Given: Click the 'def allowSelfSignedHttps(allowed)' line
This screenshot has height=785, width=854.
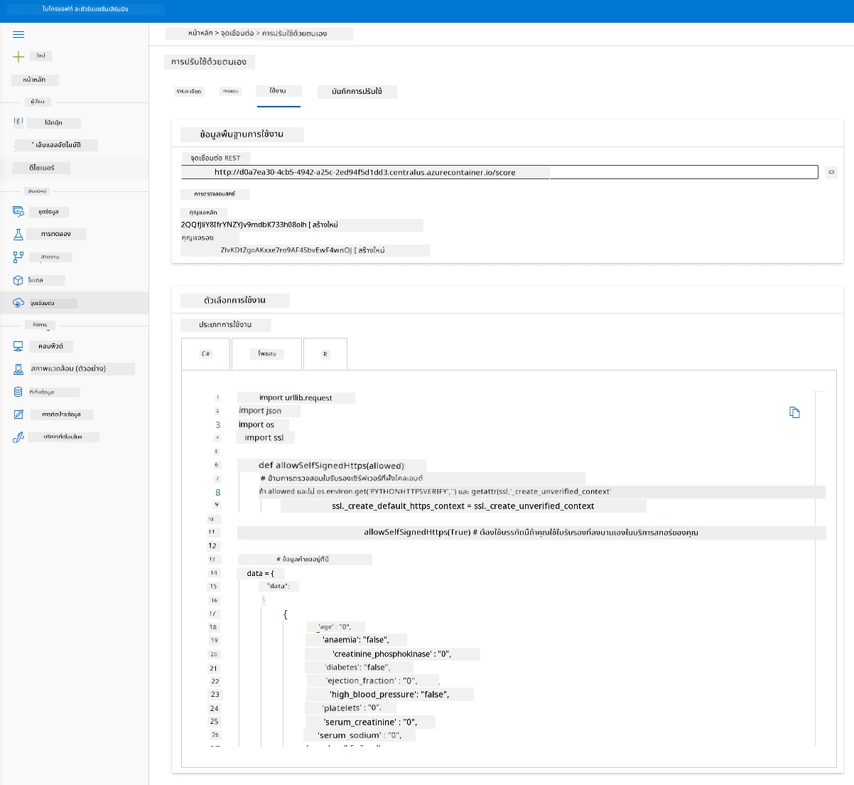Looking at the screenshot, I should pos(332,466).
